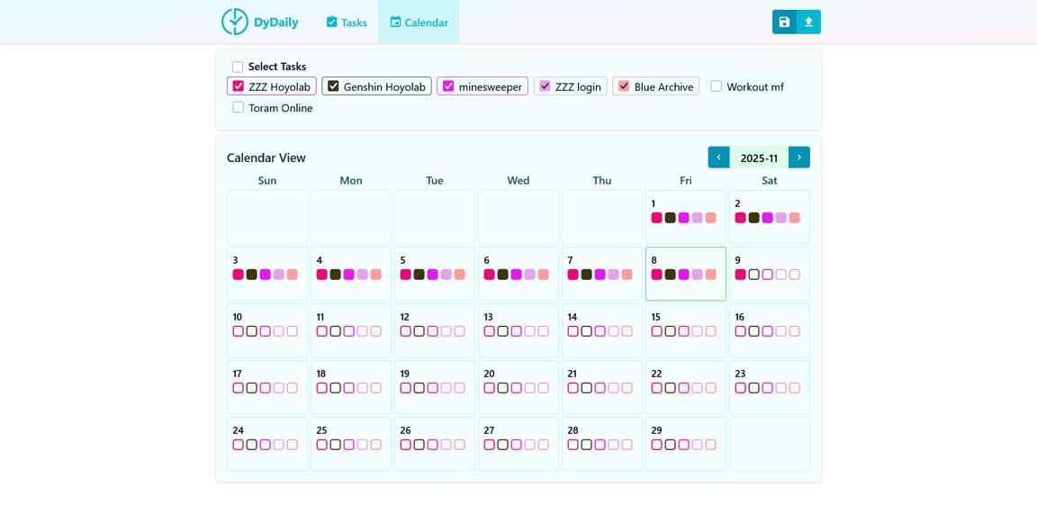
Task: Go to previous month with left chevron
Action: (x=718, y=158)
